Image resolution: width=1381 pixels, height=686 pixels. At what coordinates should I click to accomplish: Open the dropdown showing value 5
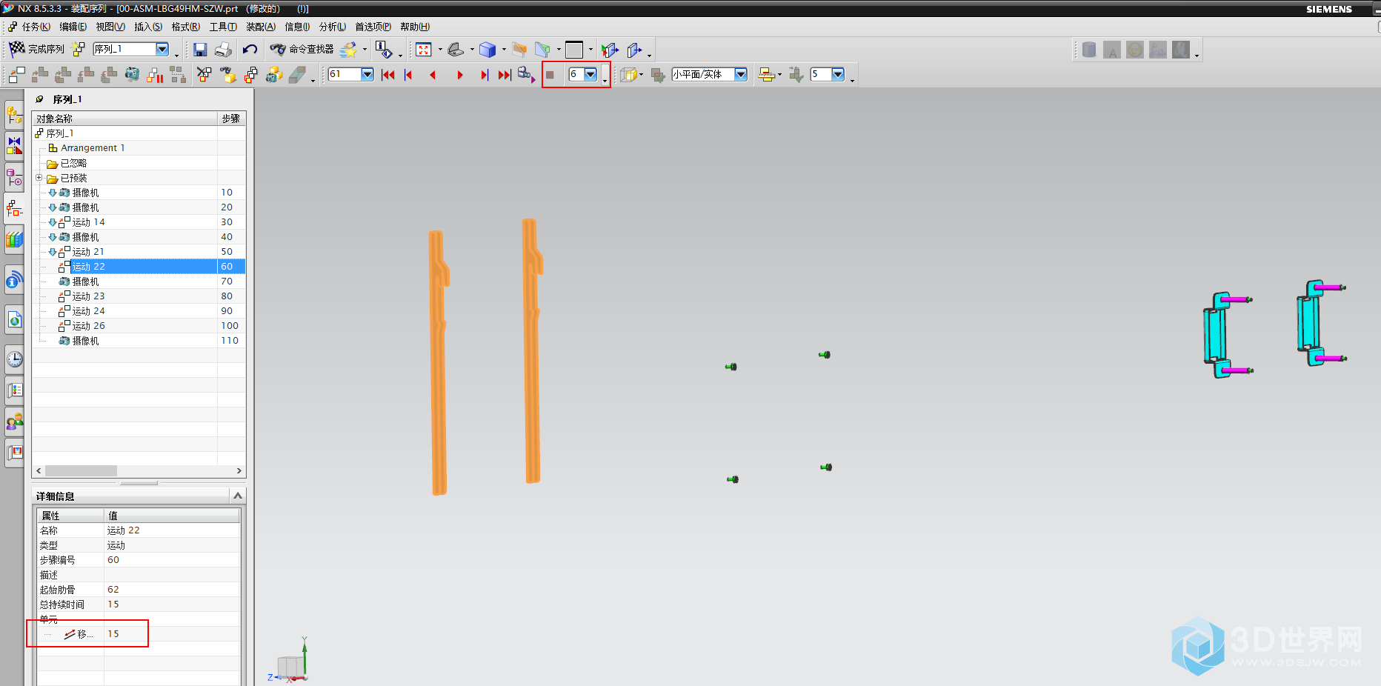[x=838, y=74]
